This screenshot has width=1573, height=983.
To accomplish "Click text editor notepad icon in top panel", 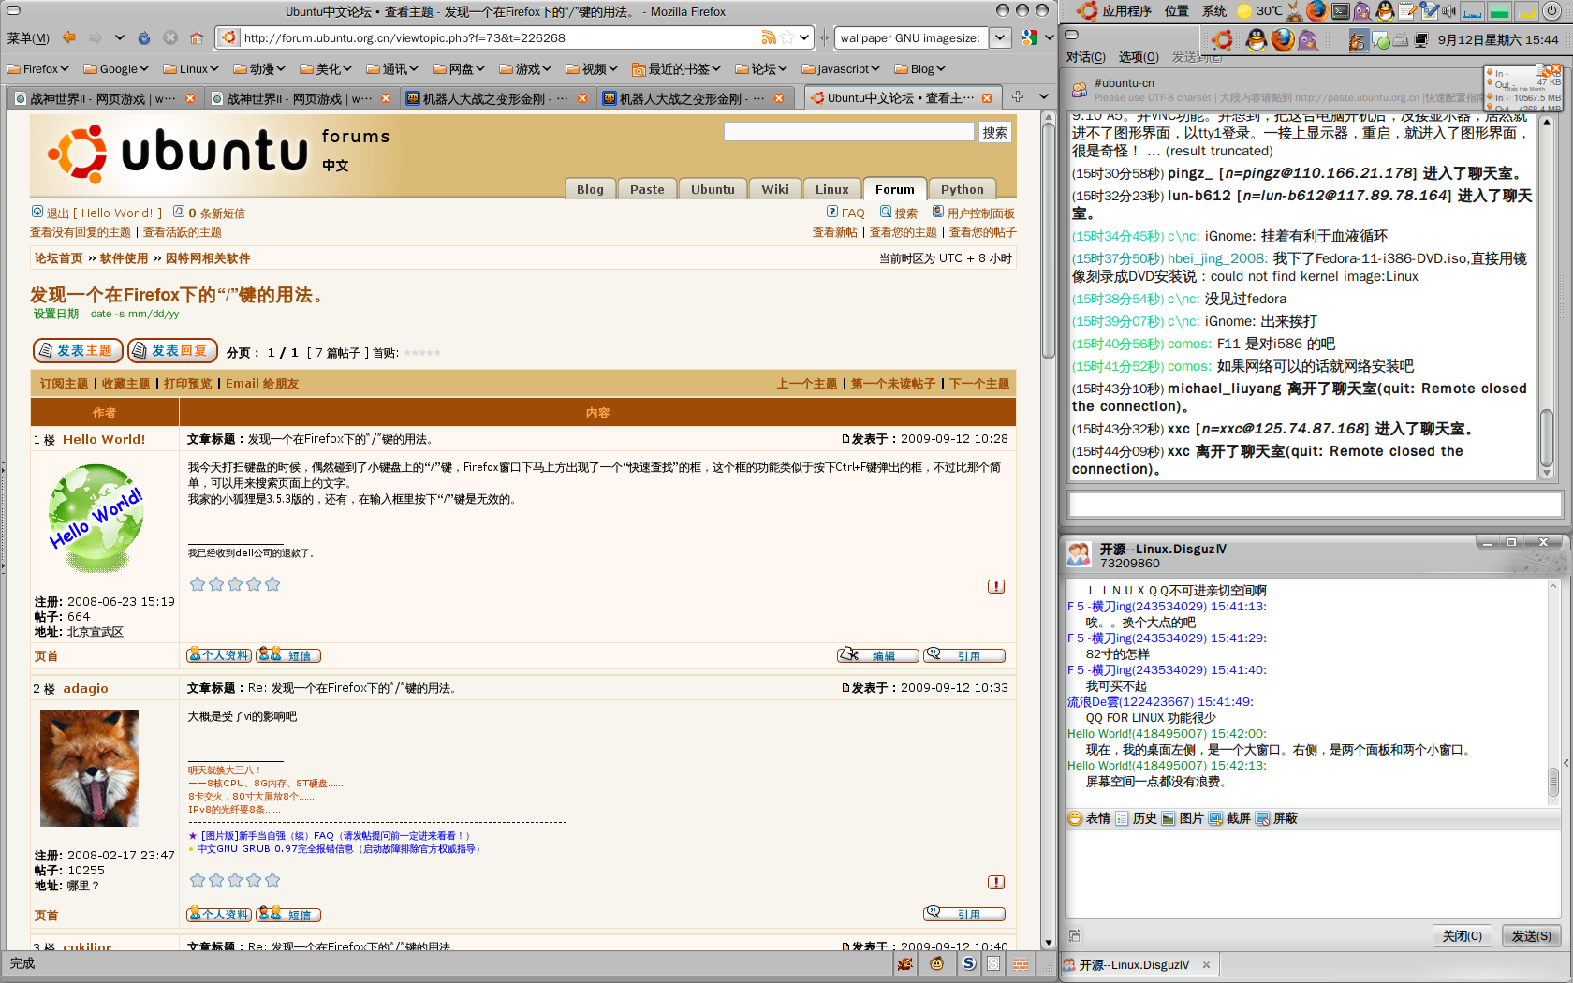I will tap(1407, 11).
